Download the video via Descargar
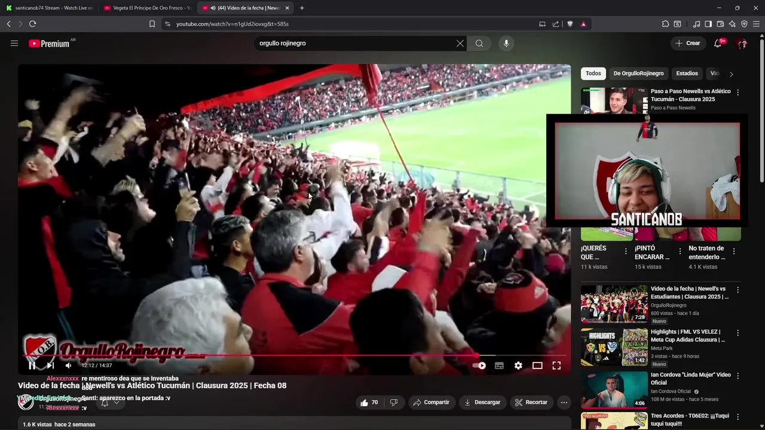The height and width of the screenshot is (430, 765). pyautogui.click(x=482, y=403)
